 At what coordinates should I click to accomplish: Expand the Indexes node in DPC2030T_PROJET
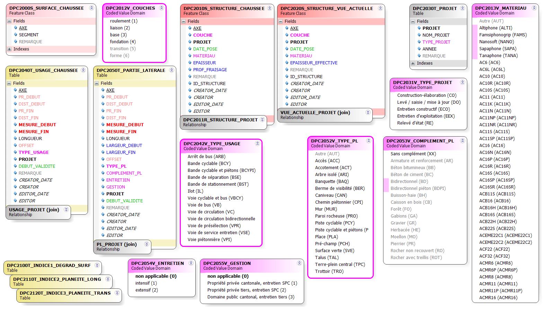coord(413,63)
